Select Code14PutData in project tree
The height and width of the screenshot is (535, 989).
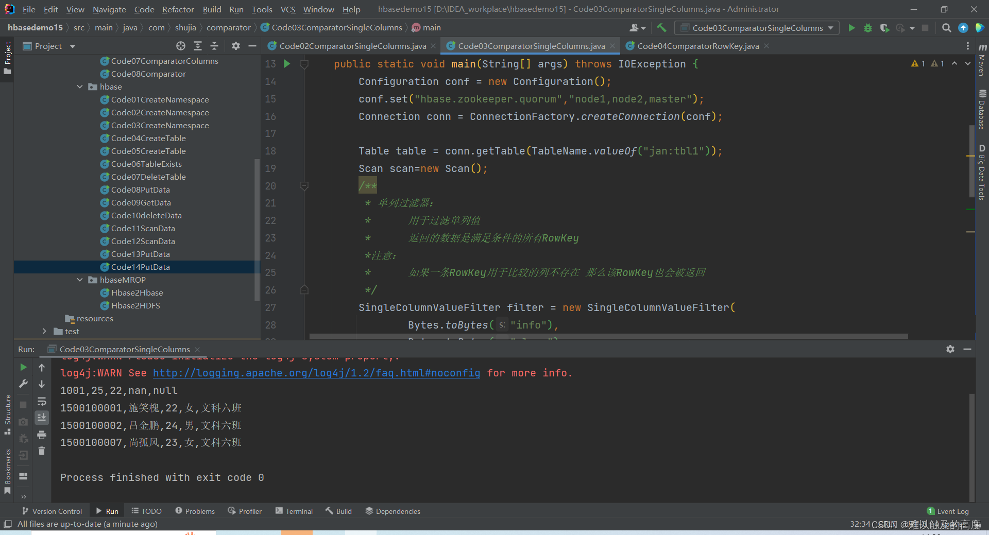140,267
